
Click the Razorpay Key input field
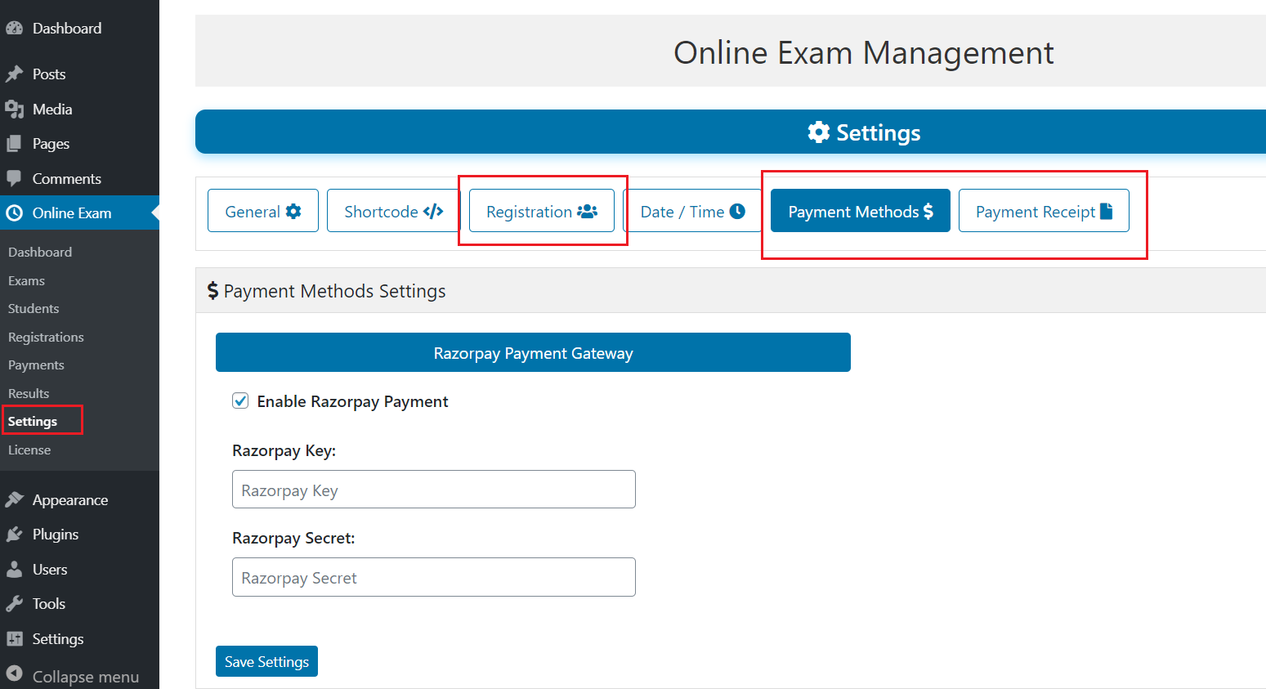click(x=433, y=489)
